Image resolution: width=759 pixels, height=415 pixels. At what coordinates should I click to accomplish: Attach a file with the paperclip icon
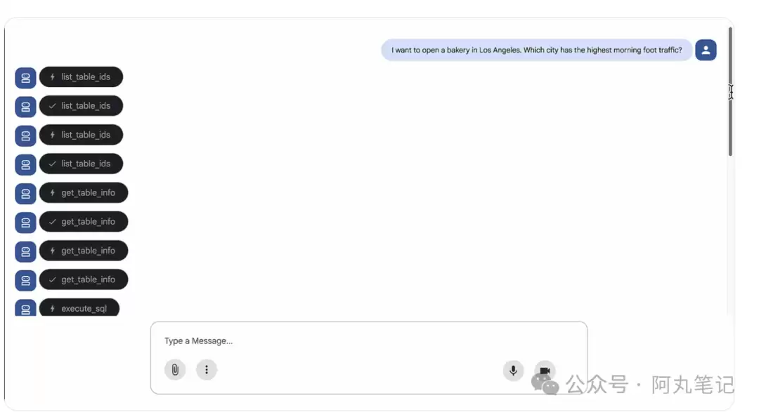175,369
